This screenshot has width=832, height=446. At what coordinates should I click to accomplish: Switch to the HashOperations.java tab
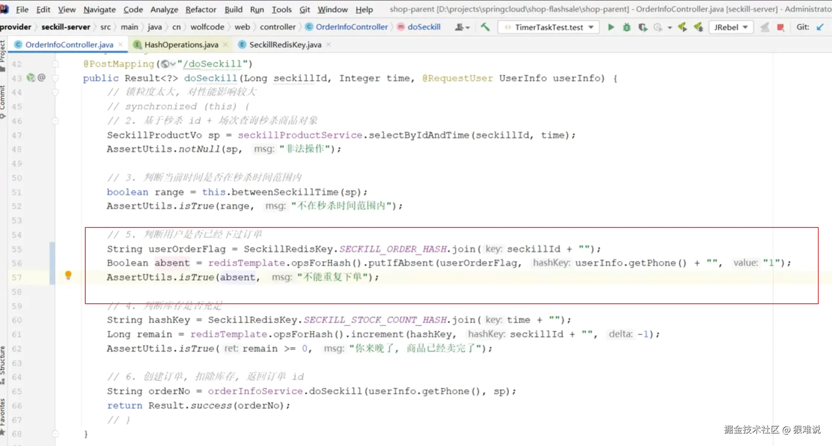[181, 44]
